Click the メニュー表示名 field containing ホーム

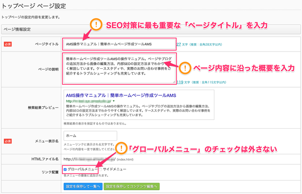(x=90, y=136)
